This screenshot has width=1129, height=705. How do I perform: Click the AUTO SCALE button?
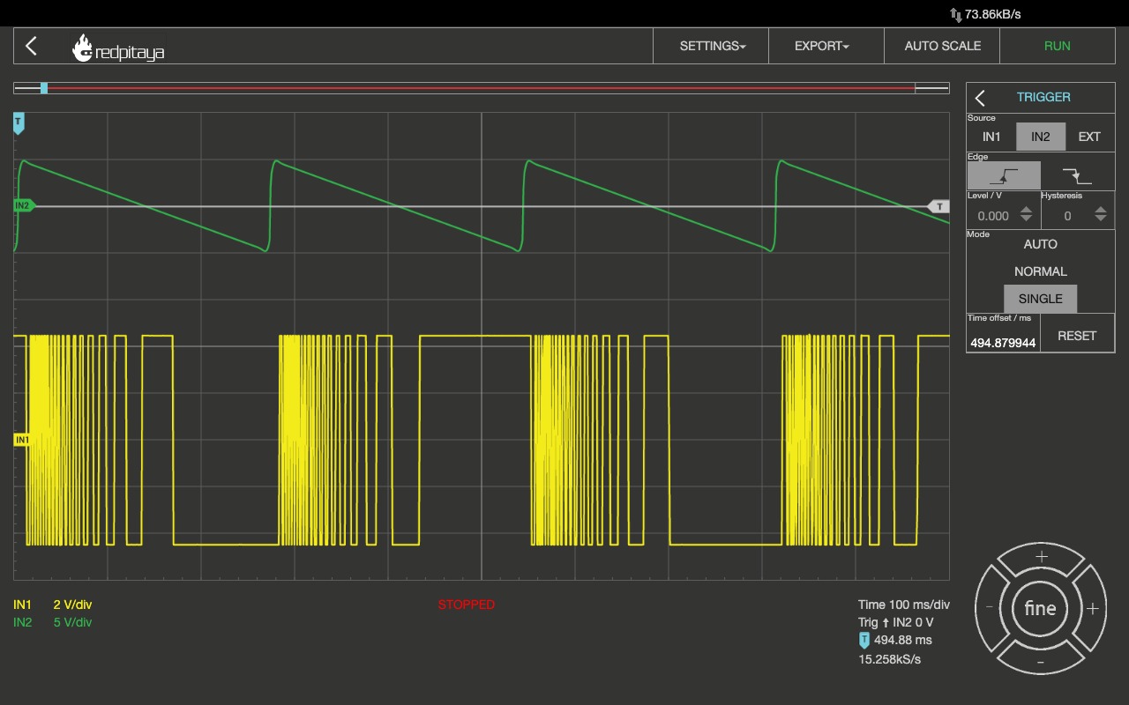[x=942, y=46]
